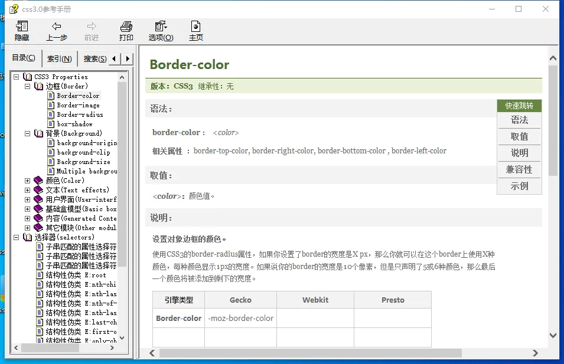The height and width of the screenshot is (364, 564).
Task: Collapse the 选择器(selectors) branch
Action: point(16,237)
